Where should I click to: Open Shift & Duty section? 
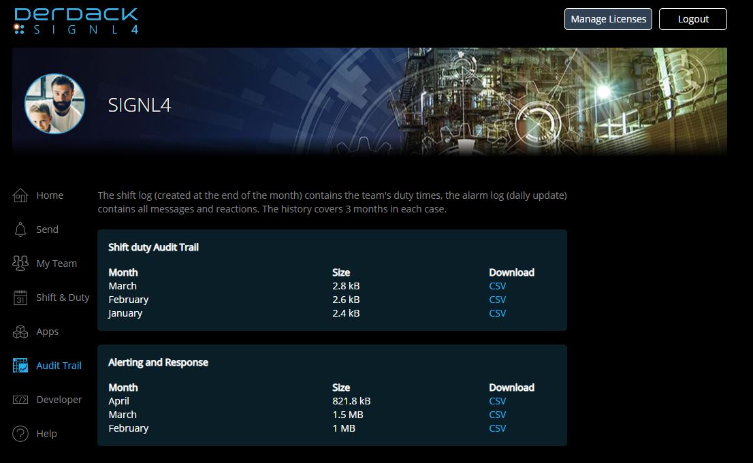click(x=63, y=298)
